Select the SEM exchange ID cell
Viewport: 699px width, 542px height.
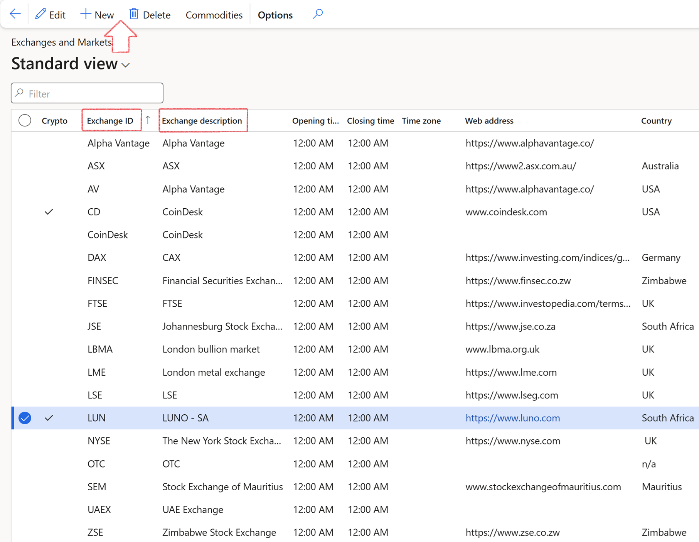click(97, 486)
